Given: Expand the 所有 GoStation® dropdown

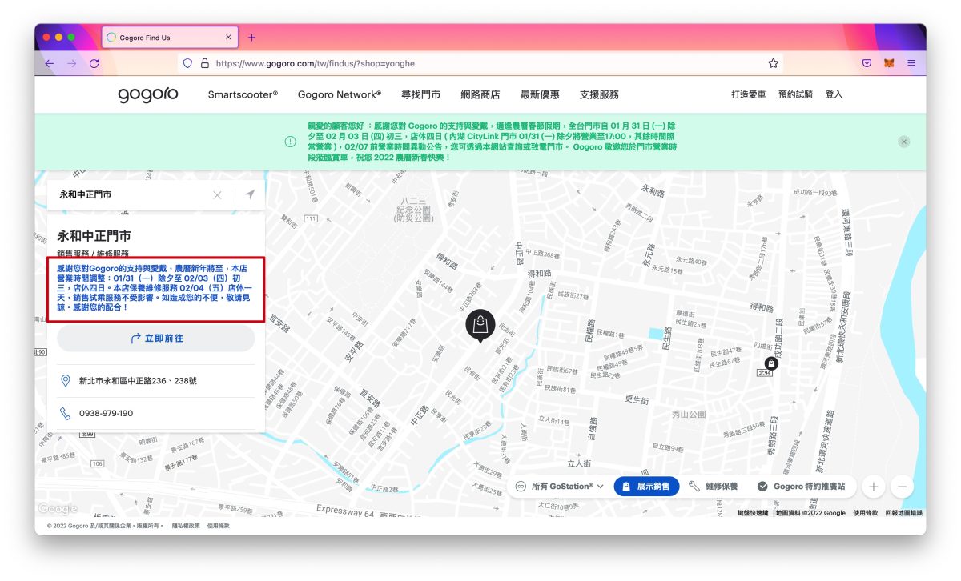Looking at the screenshot, I should (559, 486).
